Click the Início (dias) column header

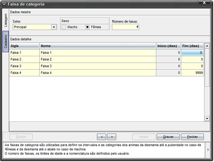(x=169, y=46)
